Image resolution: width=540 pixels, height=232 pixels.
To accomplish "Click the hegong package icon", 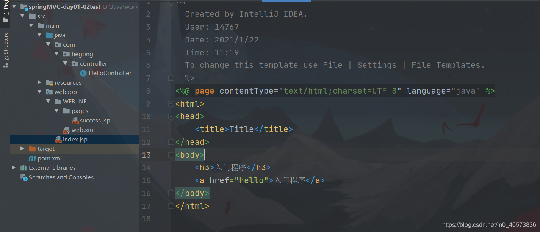I will [66, 54].
